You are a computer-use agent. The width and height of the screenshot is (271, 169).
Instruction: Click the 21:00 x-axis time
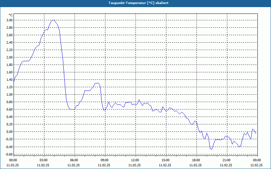(x=227, y=160)
